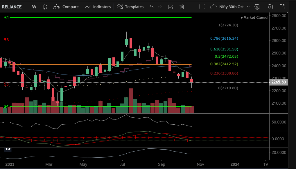Click the 20.0000 ADX axis value
The image size is (296, 169).
click(279, 152)
